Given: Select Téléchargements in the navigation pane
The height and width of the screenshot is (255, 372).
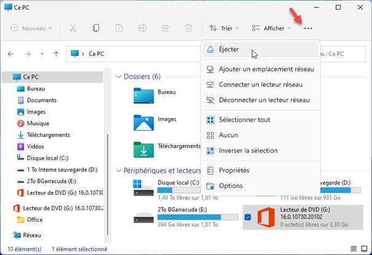Looking at the screenshot, I should [48, 135].
